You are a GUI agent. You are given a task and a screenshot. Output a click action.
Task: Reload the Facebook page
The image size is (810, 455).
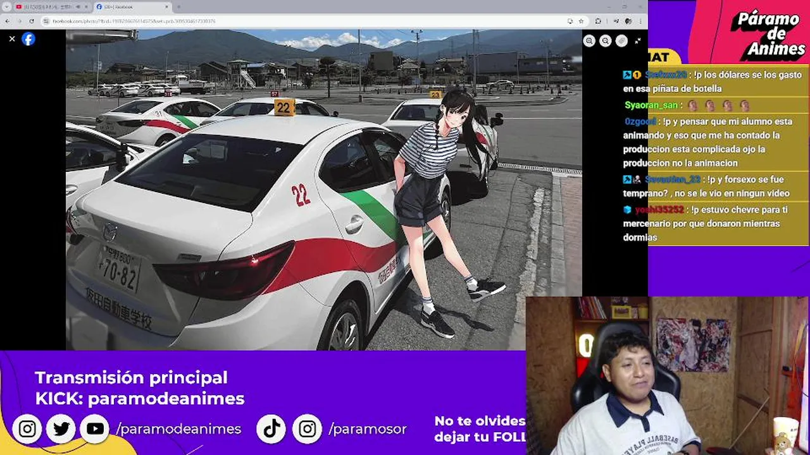click(x=32, y=21)
